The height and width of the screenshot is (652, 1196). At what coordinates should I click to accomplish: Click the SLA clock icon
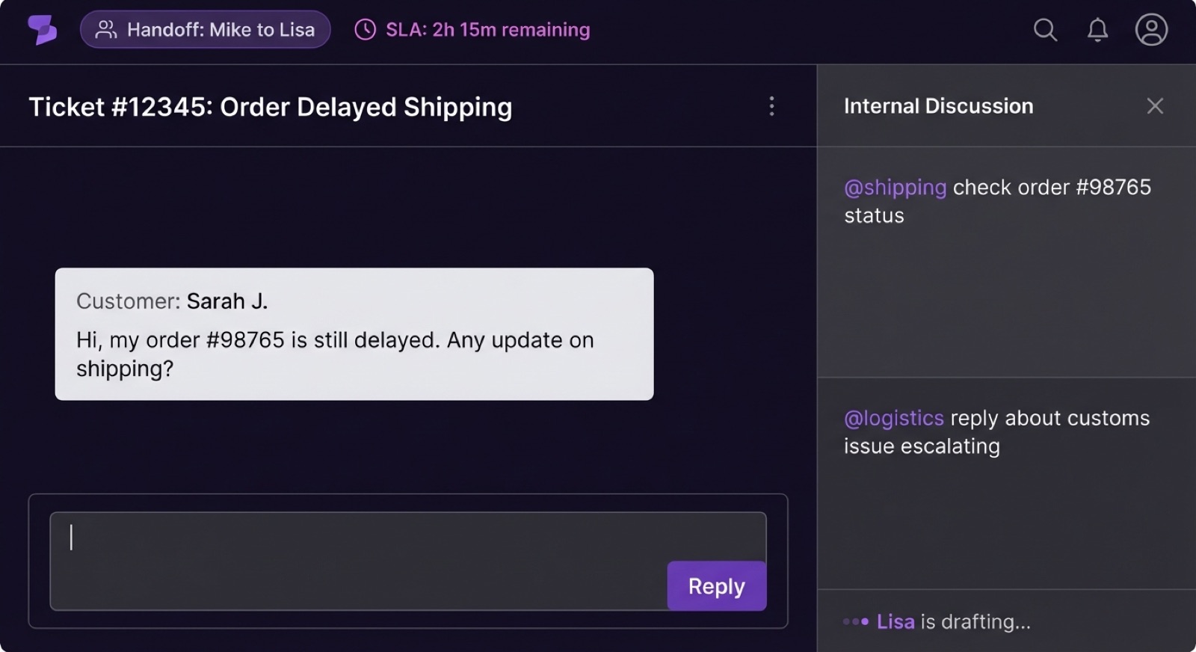pyautogui.click(x=365, y=30)
